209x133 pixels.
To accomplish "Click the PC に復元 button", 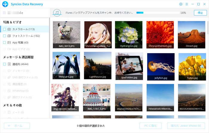I will click(150, 126).
